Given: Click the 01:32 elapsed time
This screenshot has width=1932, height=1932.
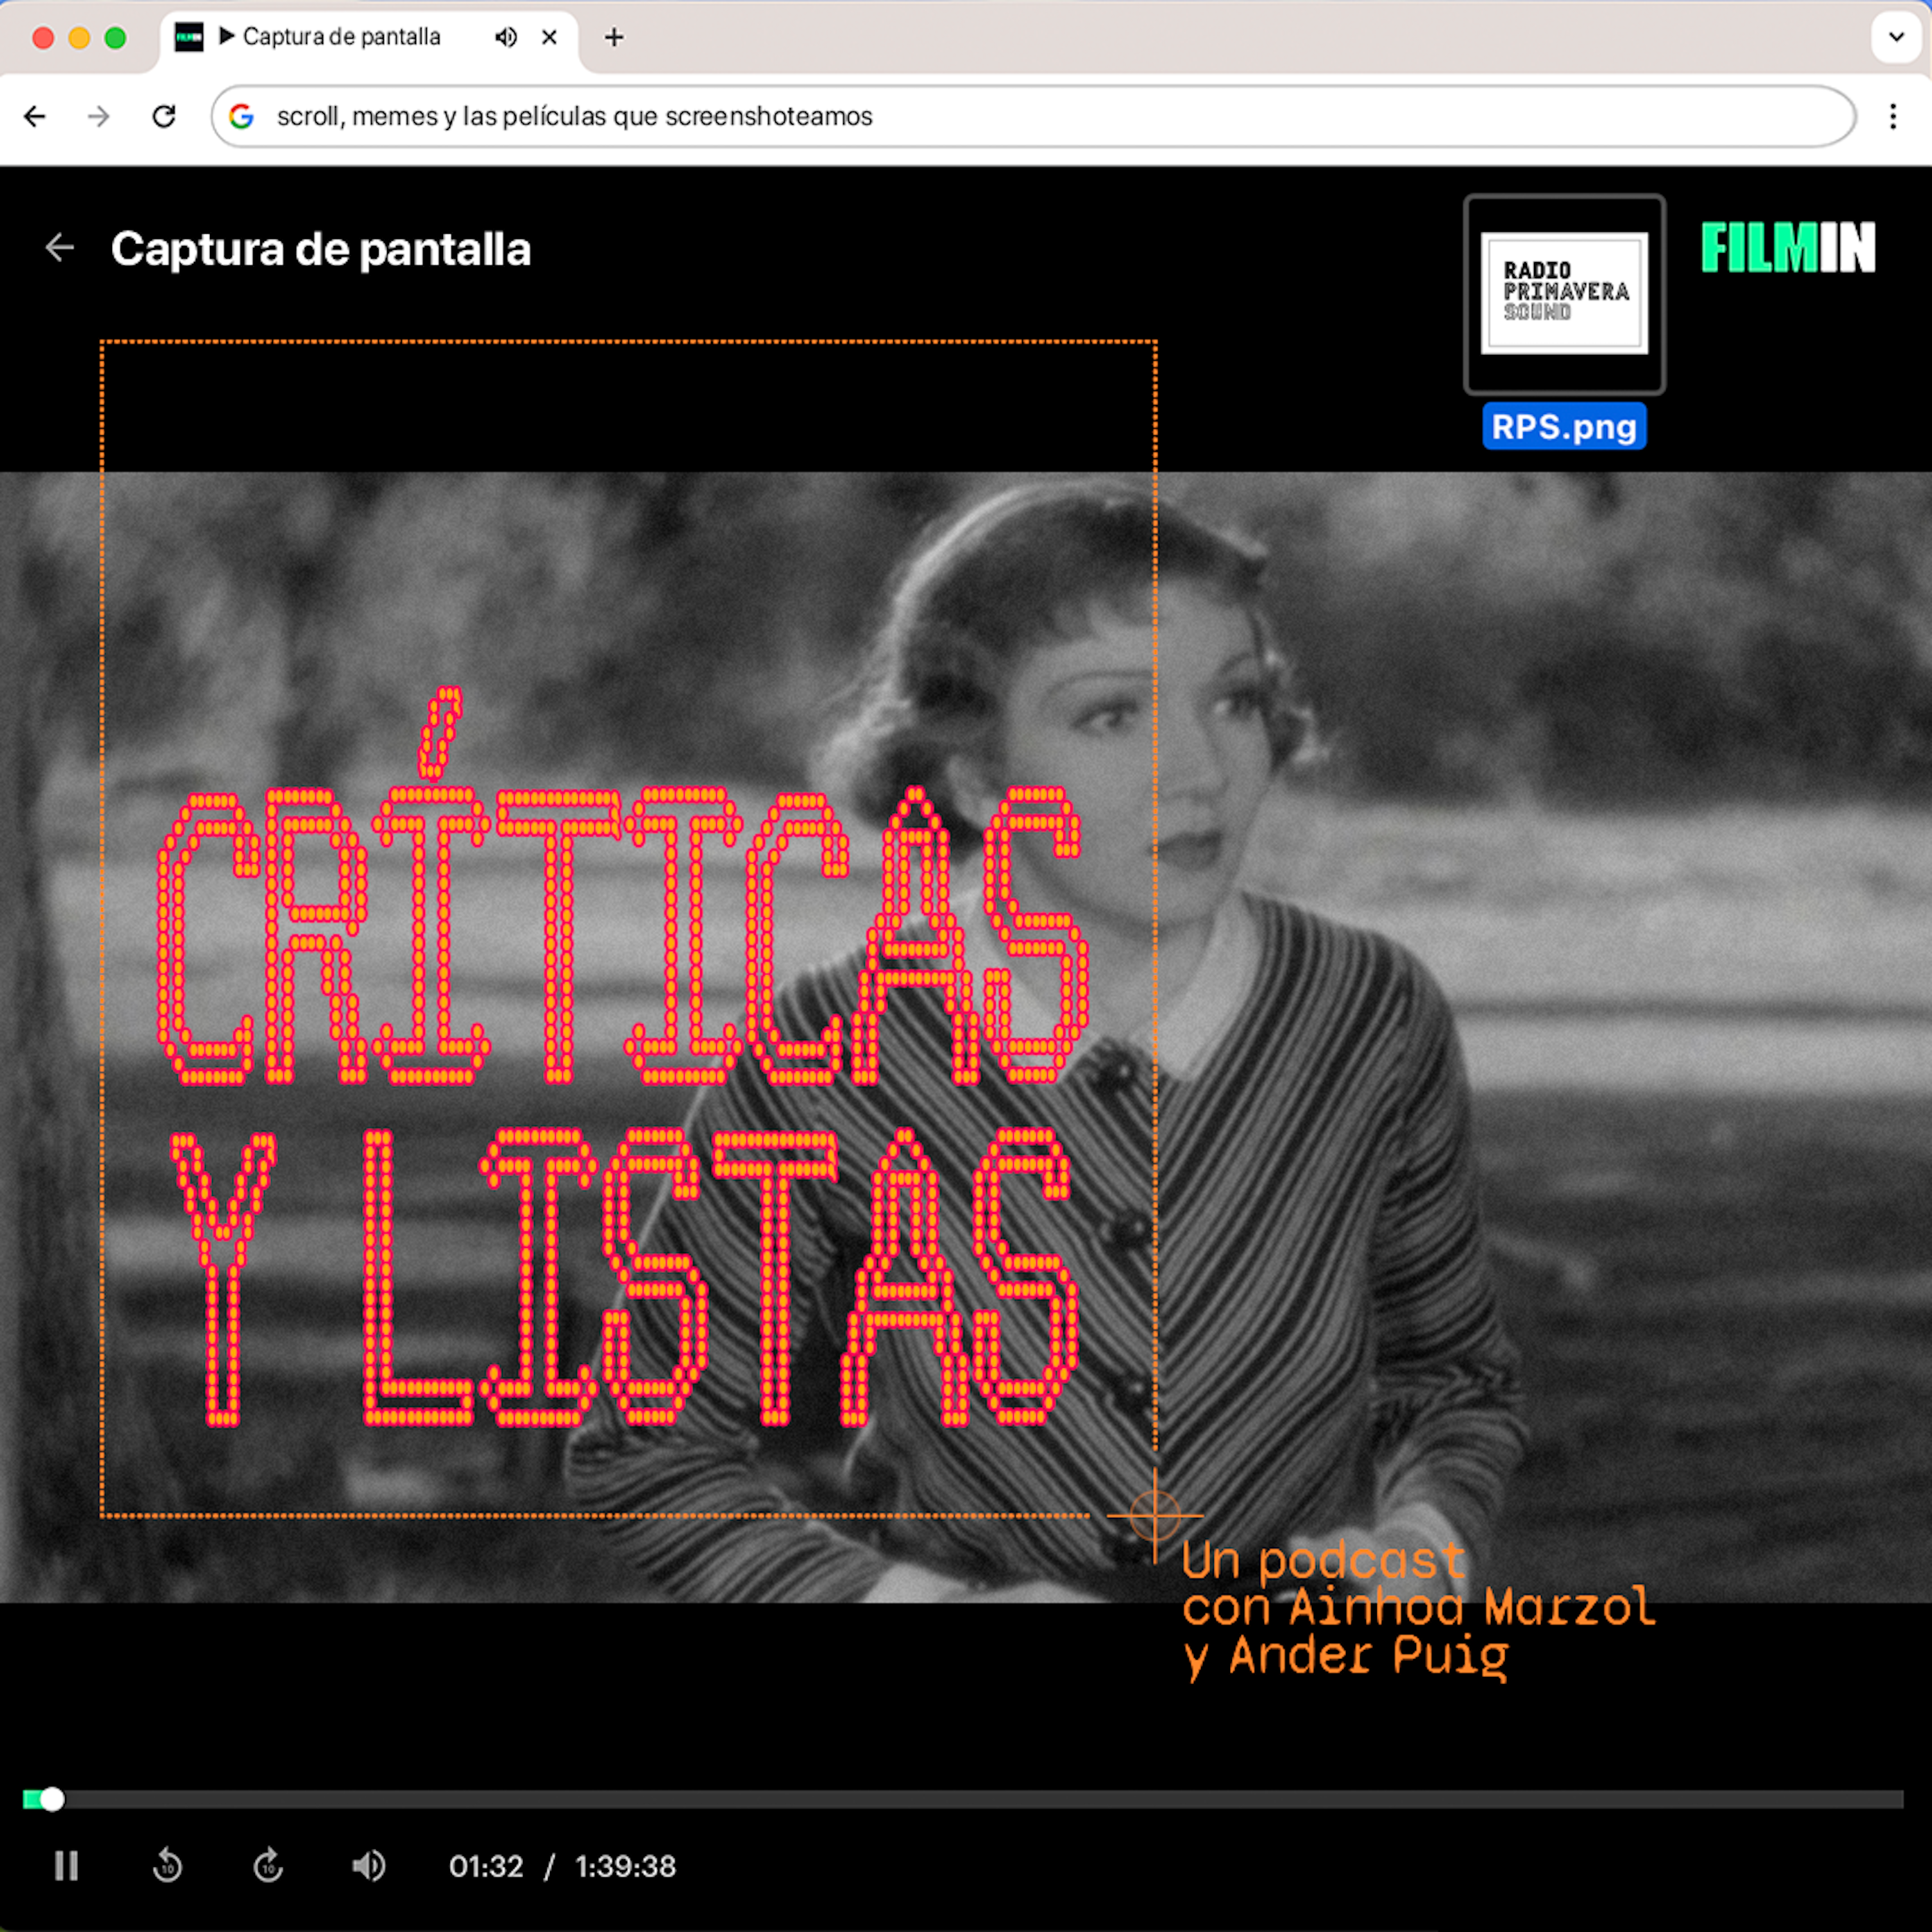Looking at the screenshot, I should point(486,1867).
